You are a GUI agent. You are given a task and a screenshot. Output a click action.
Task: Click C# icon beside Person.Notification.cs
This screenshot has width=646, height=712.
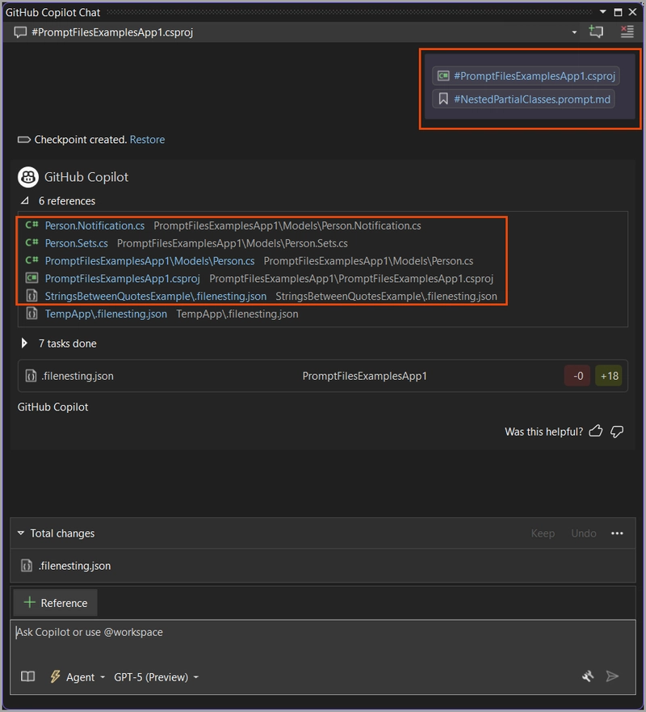(31, 225)
